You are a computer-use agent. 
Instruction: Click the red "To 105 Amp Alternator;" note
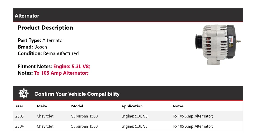pos(61,73)
